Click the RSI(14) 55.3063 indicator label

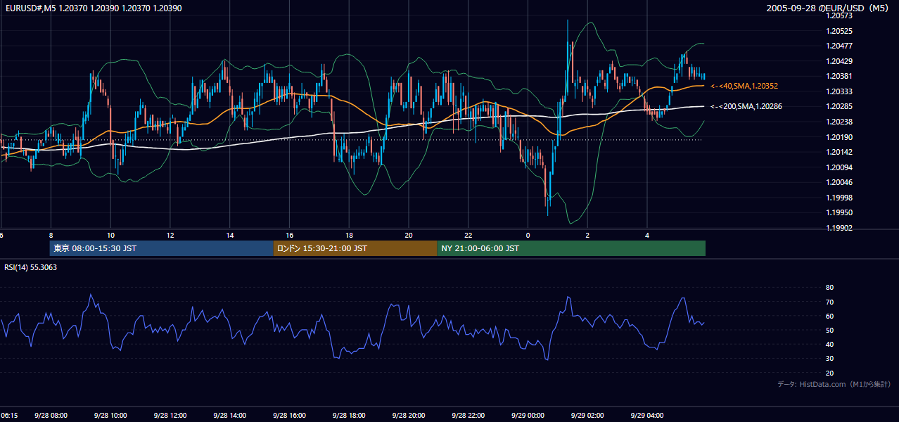tap(31, 267)
